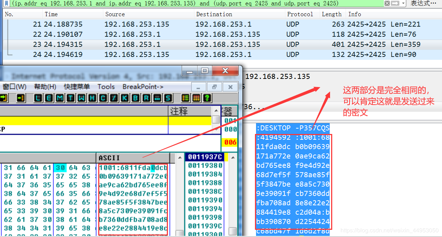
Task: Click the Info column header
Action: [394, 14]
